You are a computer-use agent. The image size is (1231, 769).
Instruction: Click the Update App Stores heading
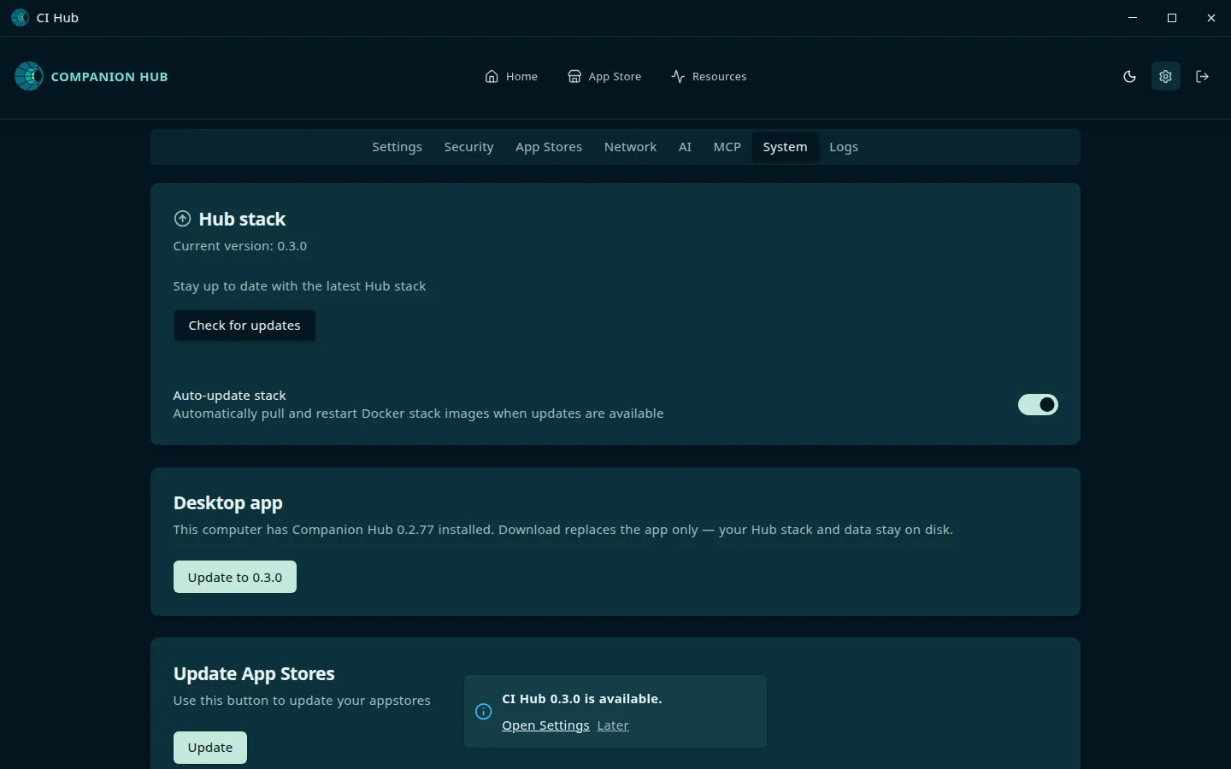click(254, 673)
